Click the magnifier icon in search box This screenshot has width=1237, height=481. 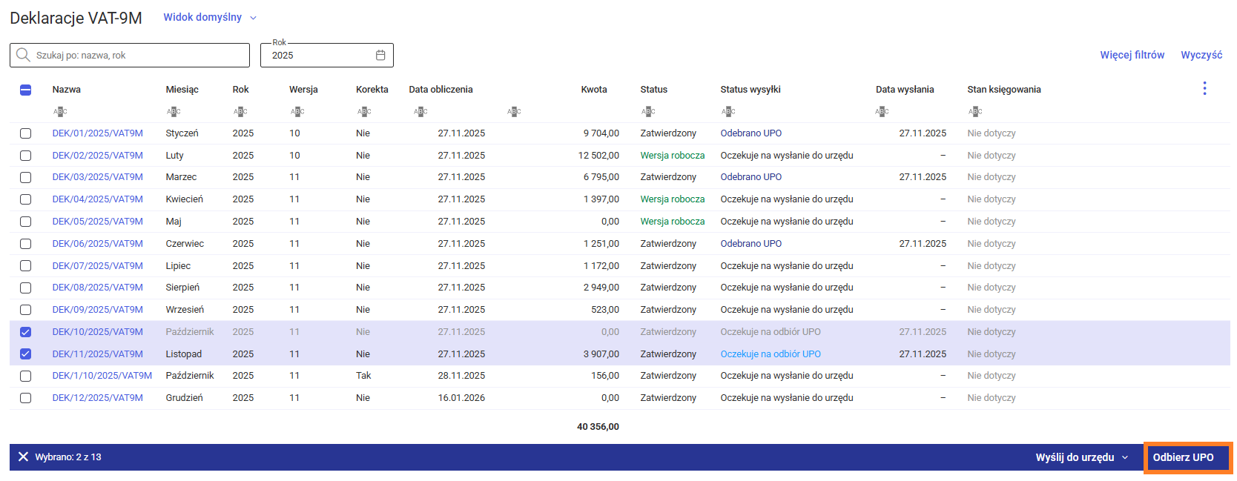(23, 56)
